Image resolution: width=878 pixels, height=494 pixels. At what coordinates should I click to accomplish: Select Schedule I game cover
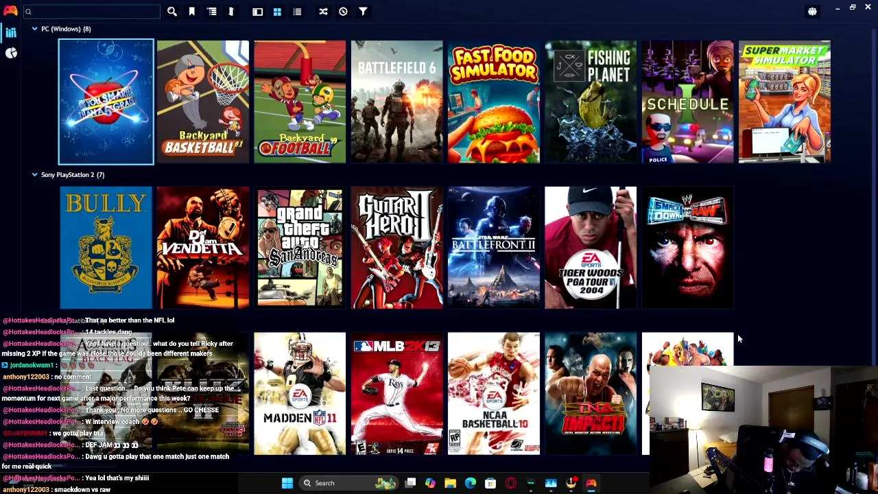[x=688, y=102]
